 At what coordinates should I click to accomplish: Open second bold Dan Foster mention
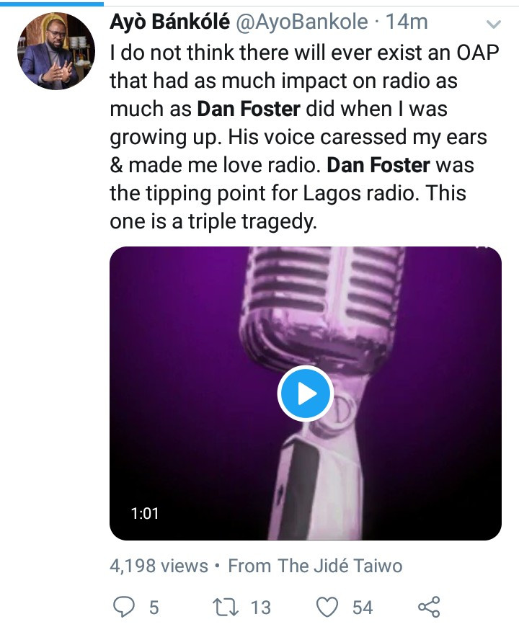(378, 165)
